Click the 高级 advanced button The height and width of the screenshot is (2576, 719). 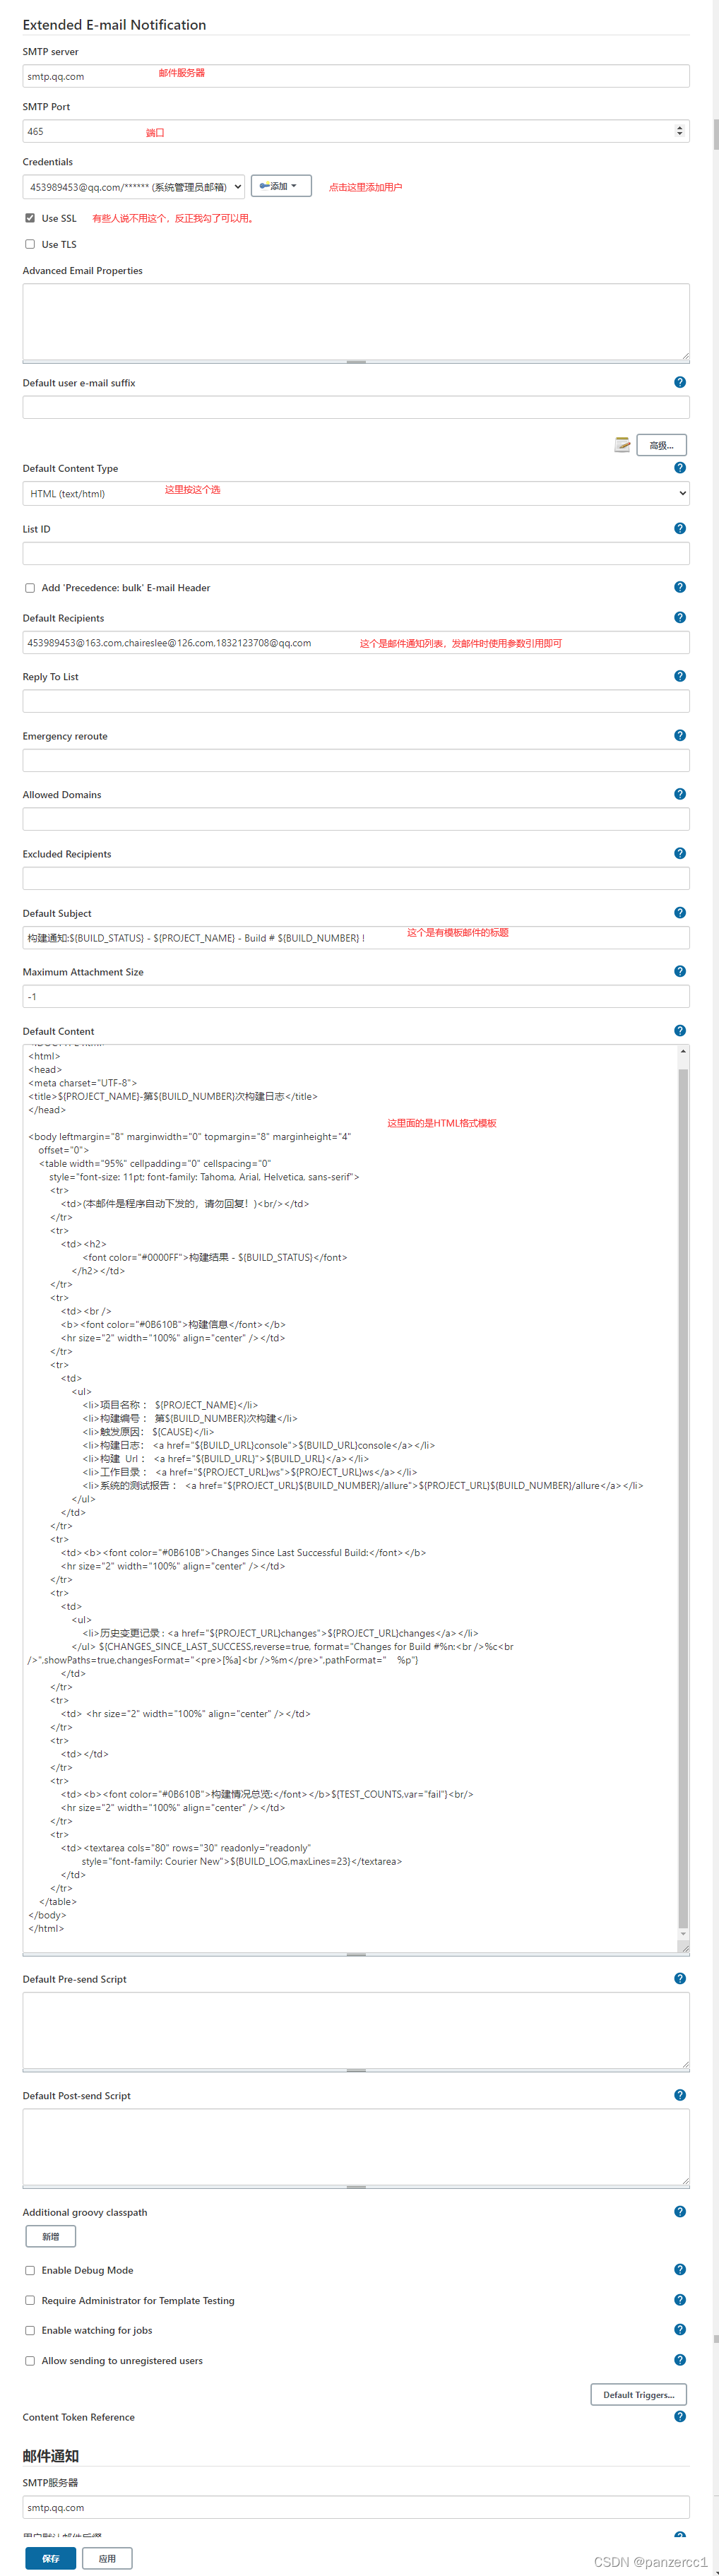(x=661, y=445)
